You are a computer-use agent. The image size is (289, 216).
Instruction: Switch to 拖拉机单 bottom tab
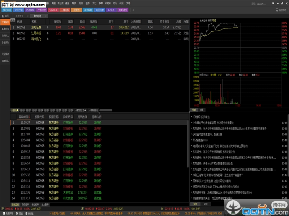click(x=35, y=204)
